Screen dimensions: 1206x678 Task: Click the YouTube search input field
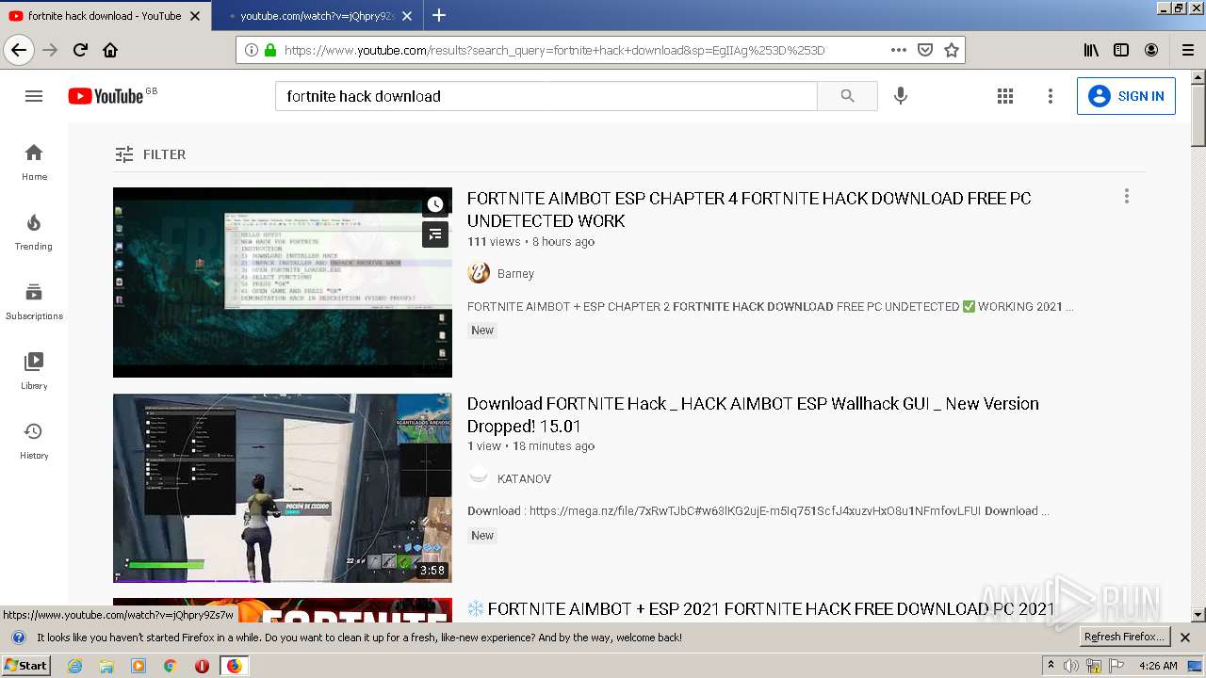pos(546,96)
